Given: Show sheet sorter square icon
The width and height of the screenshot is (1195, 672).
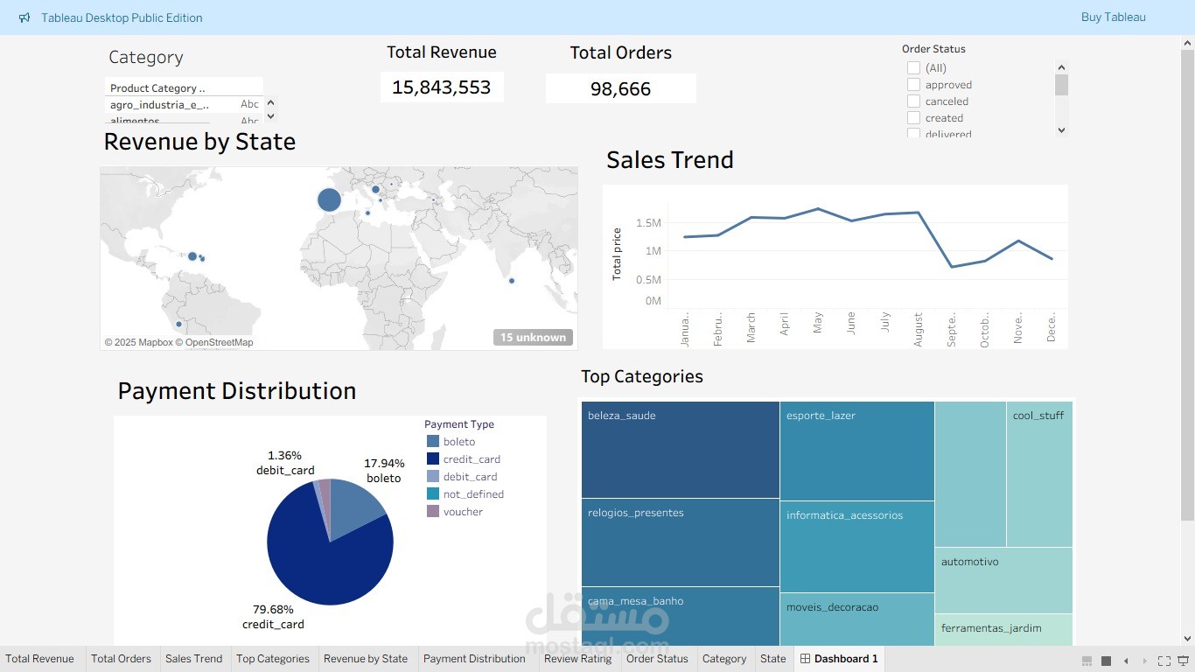Looking at the screenshot, I should click(1106, 661).
